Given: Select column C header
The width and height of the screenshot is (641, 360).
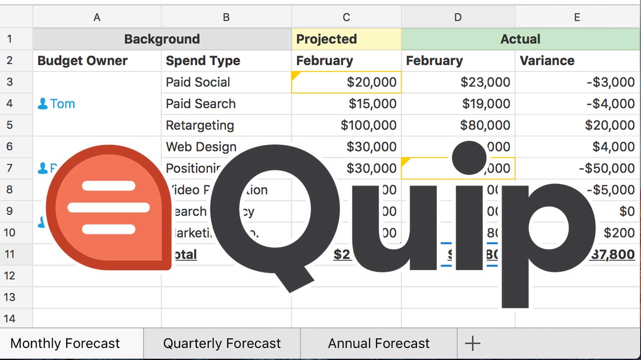Looking at the screenshot, I should [x=347, y=17].
